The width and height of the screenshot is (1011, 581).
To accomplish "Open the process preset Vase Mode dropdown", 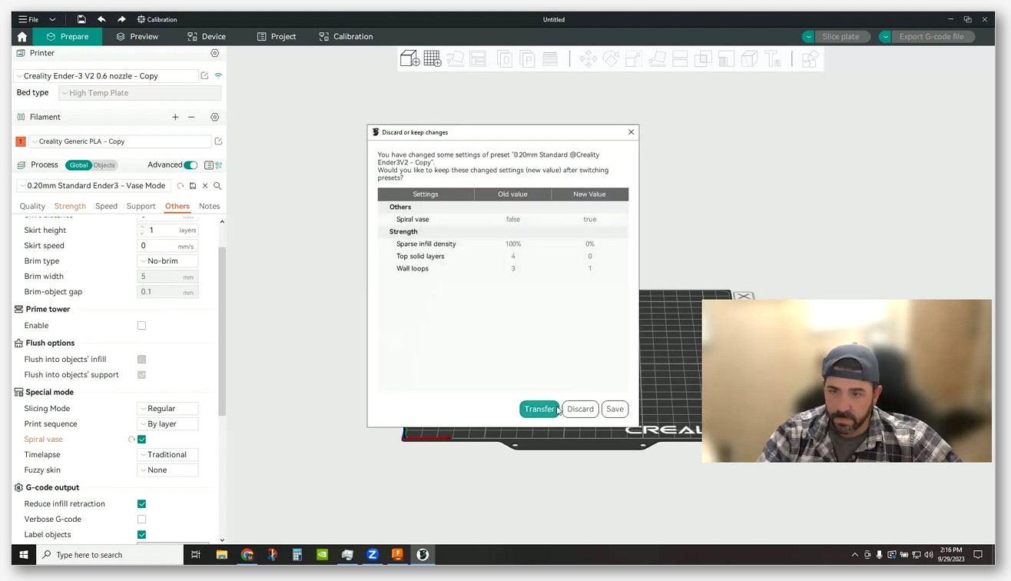I will point(93,186).
